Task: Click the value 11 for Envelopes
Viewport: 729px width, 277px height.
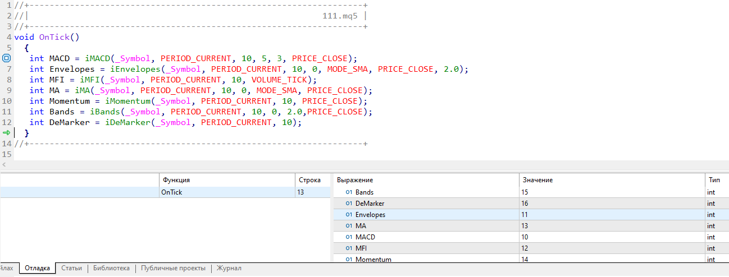Action: coord(525,214)
